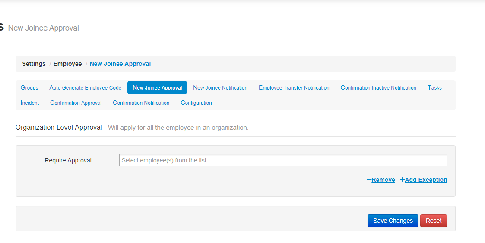Click the minus icon beside Remove

[369, 180]
